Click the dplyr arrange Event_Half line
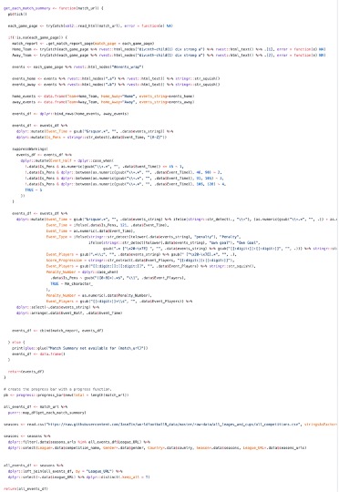The width and height of the screenshot is (339, 492). [x=69, y=313]
